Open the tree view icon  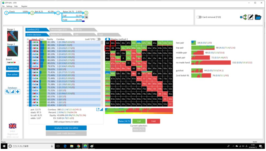pyautogui.click(x=243, y=17)
